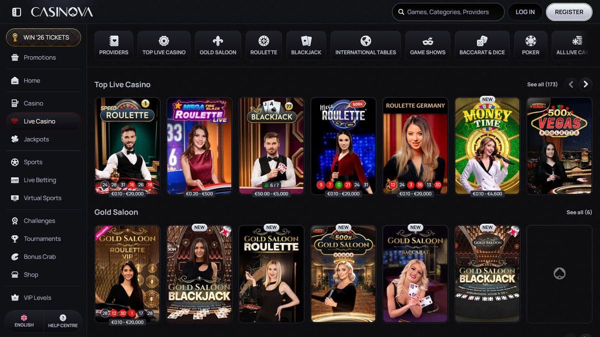
Task: Click the Sports ball icon
Action: (15, 162)
